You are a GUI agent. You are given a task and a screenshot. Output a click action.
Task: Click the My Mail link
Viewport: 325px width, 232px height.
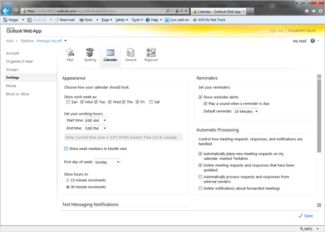[299, 41]
